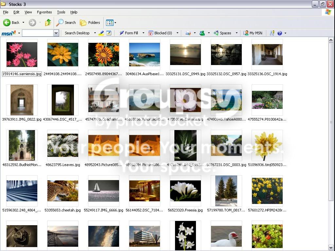Click the My MSN icon

pyautogui.click(x=246, y=33)
